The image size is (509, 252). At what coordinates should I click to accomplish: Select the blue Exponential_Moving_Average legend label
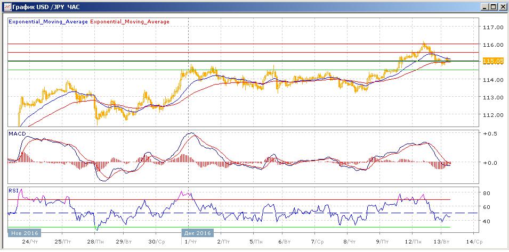(49, 22)
